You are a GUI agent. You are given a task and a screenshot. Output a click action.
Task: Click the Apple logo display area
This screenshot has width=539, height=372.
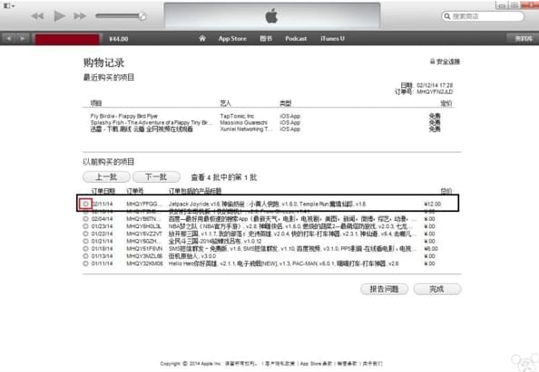point(272,15)
